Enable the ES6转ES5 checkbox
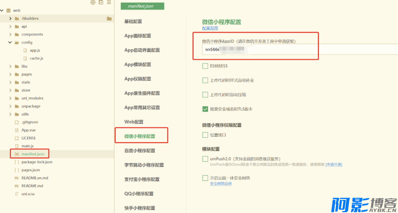 (205, 66)
